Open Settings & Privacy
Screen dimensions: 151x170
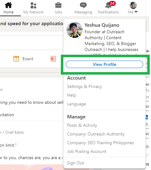pyautogui.click(x=85, y=86)
